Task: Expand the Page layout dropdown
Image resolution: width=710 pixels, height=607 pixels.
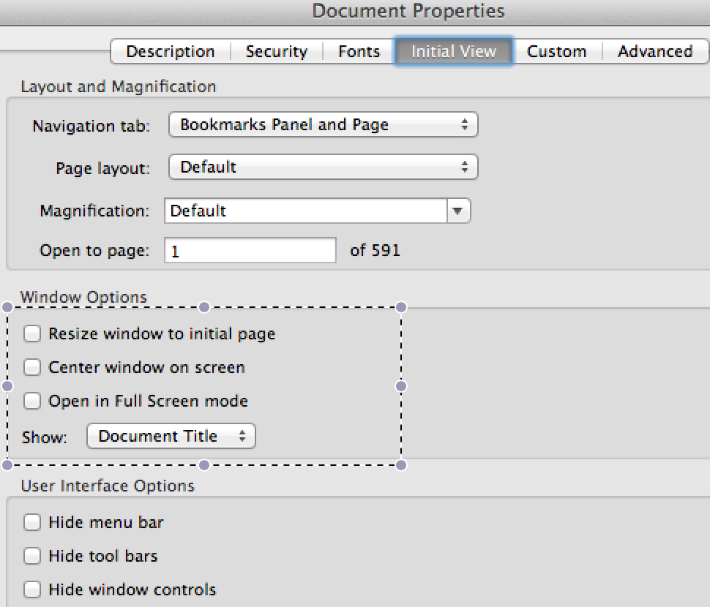Action: click(x=323, y=167)
